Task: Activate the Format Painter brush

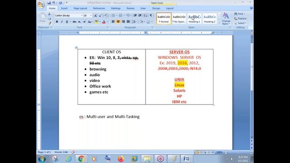Action: click(49, 23)
